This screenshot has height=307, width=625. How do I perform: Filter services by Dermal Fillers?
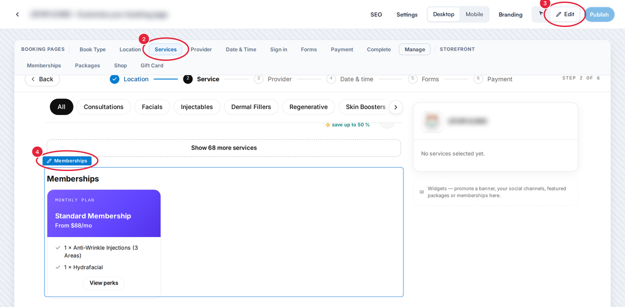coord(251,107)
